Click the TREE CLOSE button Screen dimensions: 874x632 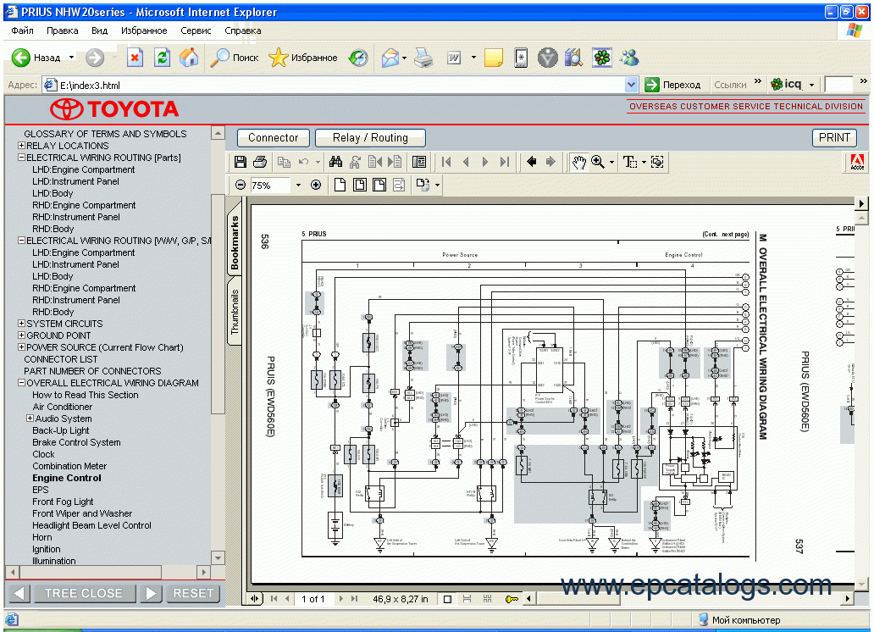84,593
